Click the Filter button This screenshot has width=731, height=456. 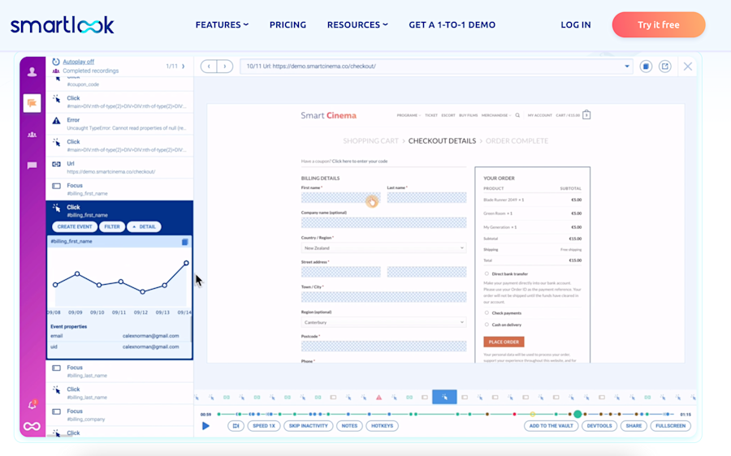(x=112, y=227)
